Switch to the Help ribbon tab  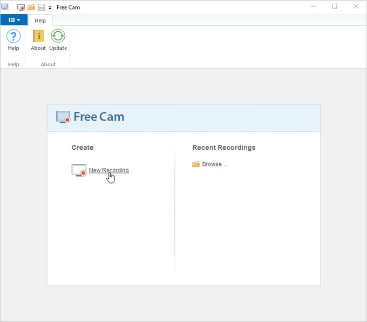[40, 20]
